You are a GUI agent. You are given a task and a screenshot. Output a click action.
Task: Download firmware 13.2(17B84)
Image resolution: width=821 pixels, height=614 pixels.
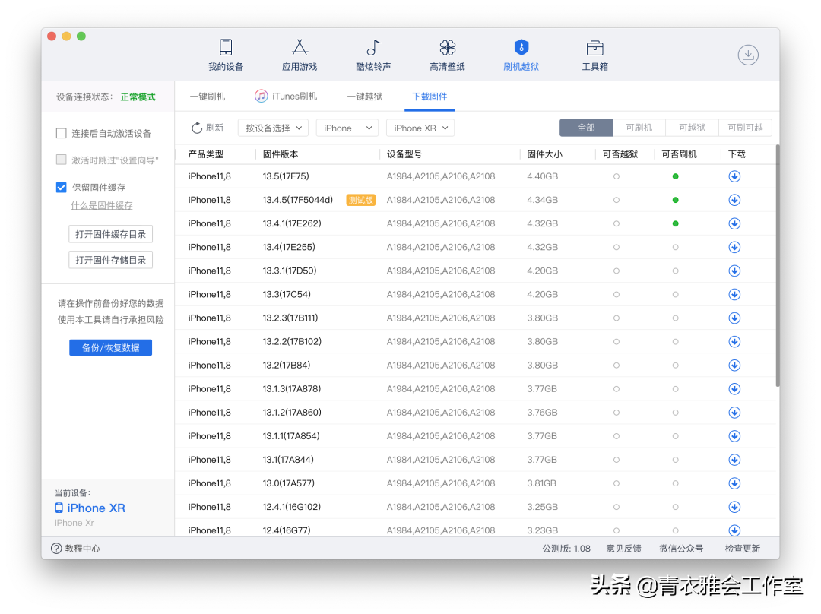point(734,365)
